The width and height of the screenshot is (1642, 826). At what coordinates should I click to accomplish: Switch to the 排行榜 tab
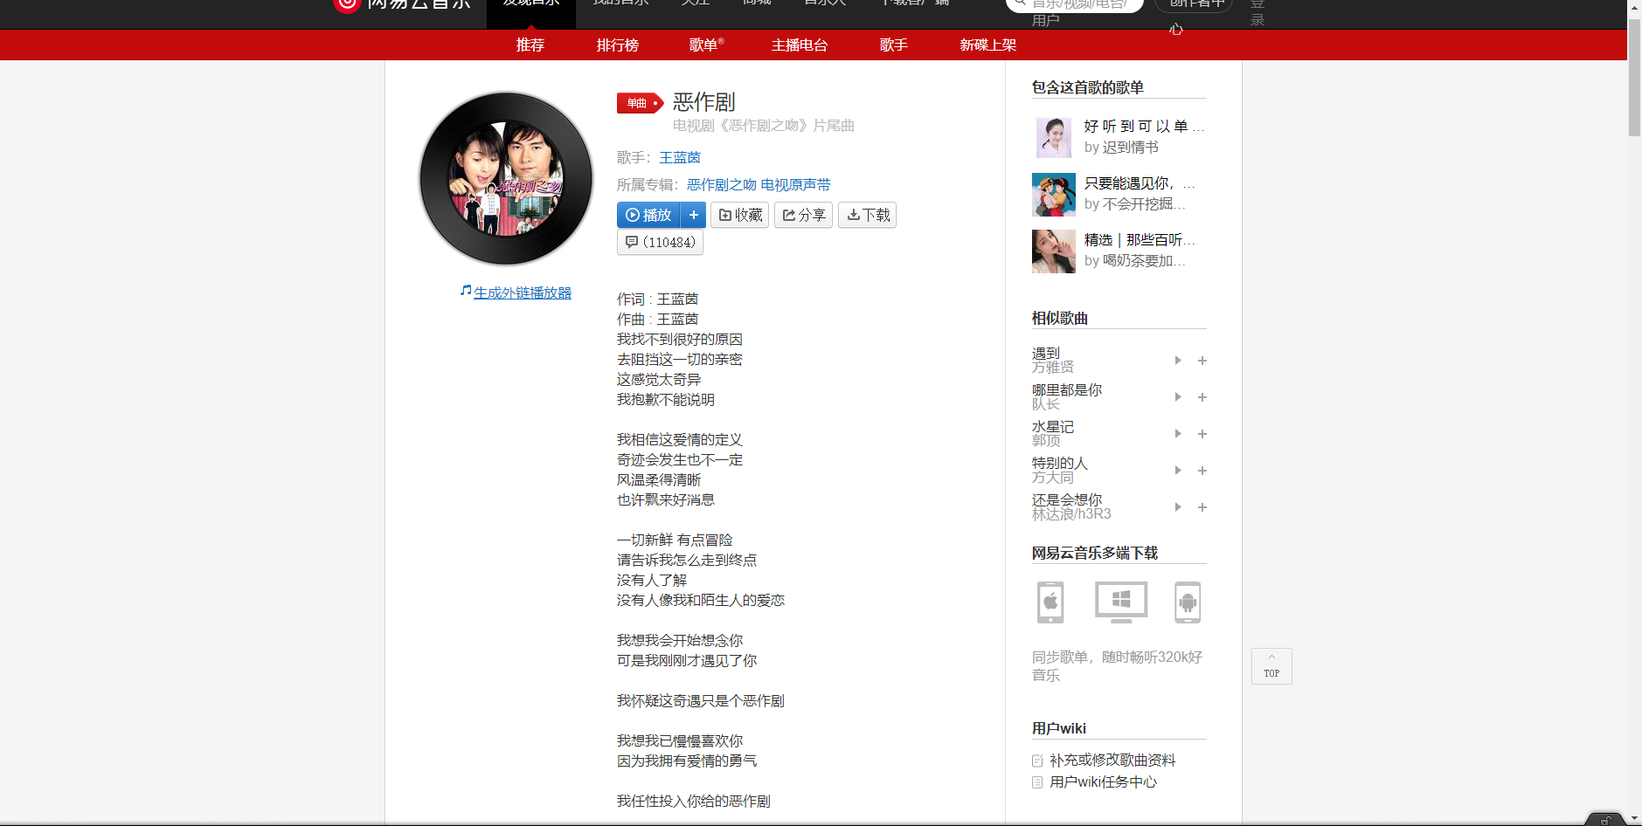tap(617, 45)
